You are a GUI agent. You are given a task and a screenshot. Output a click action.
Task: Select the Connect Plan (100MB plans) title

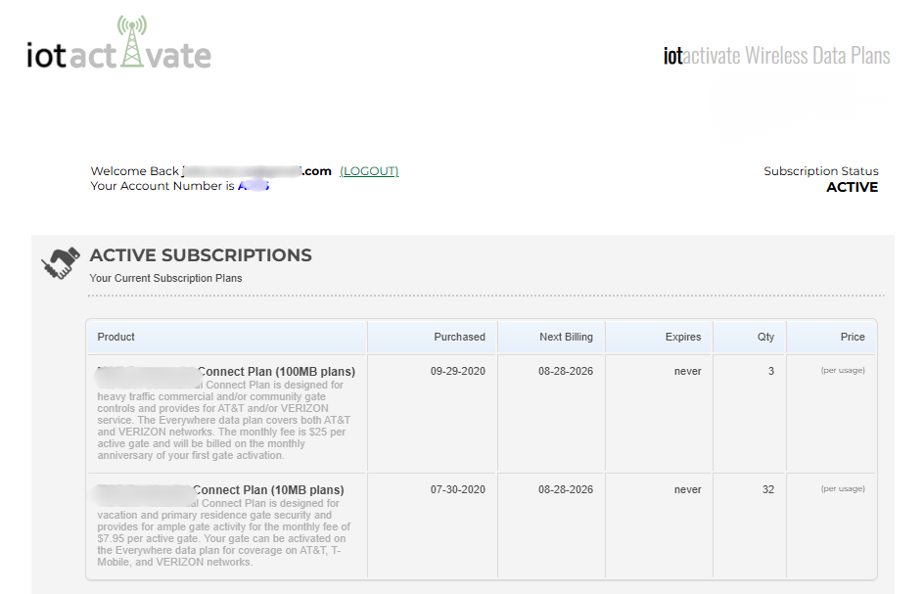[276, 371]
